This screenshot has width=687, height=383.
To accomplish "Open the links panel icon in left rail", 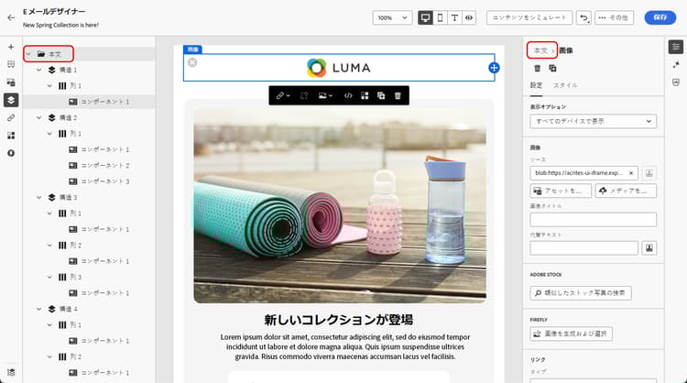I will pyautogui.click(x=11, y=118).
